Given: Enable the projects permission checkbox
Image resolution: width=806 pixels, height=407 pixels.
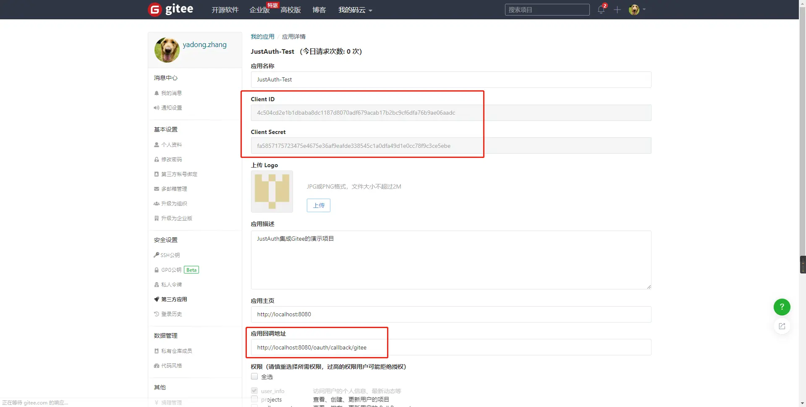Looking at the screenshot, I should point(254,399).
